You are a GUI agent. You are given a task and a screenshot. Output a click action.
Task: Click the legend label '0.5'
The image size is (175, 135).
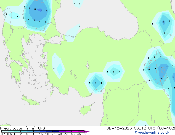coord(10,134)
